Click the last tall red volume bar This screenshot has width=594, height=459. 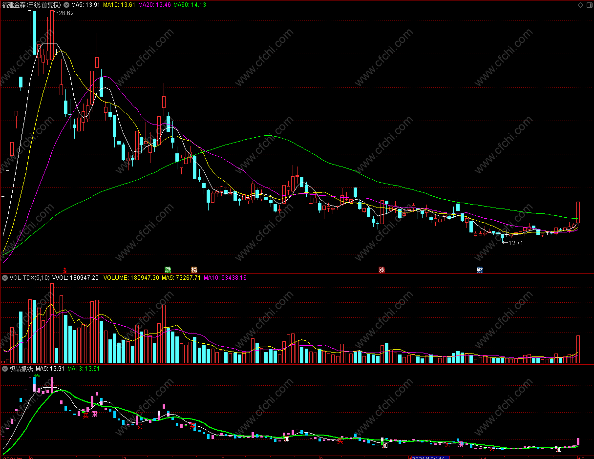578,350
